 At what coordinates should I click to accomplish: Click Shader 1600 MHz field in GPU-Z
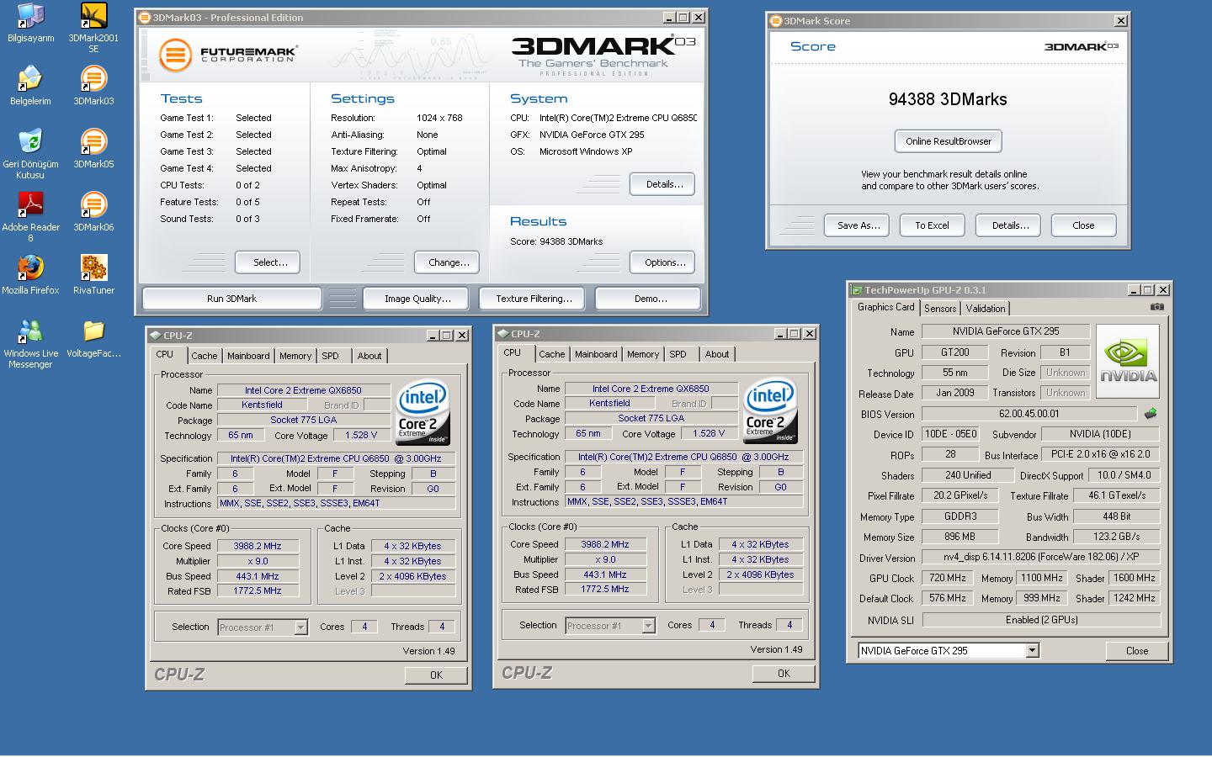pos(1134,578)
